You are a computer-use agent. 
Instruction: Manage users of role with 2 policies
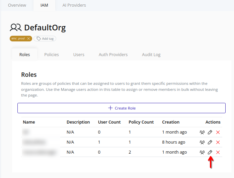tap(202, 152)
